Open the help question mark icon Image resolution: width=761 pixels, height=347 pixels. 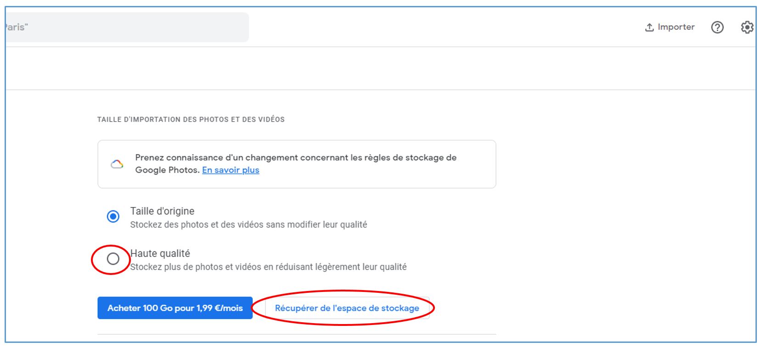coord(717,28)
